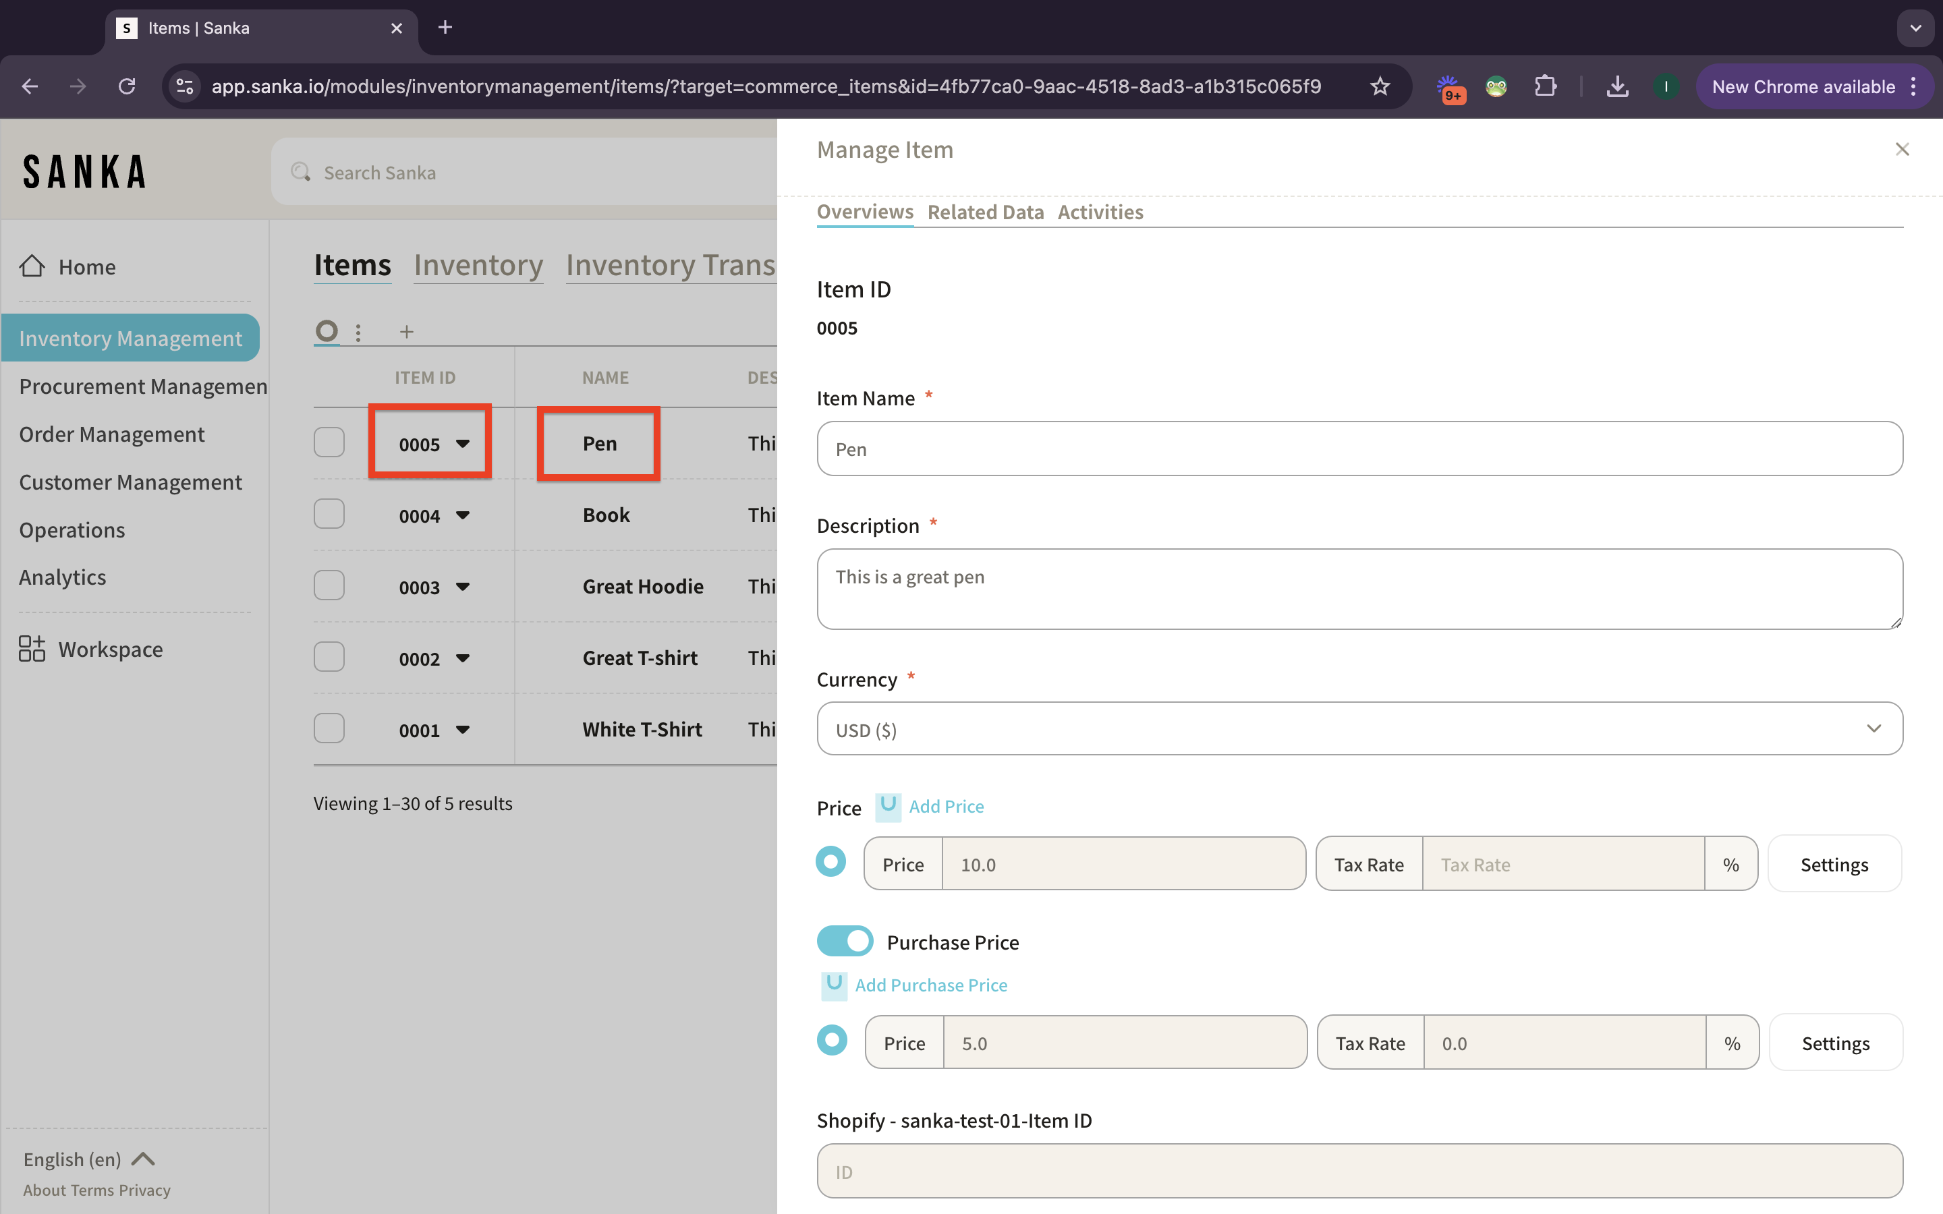1943x1214 pixels.
Task: Click the search magnifier icon
Action: click(x=301, y=172)
